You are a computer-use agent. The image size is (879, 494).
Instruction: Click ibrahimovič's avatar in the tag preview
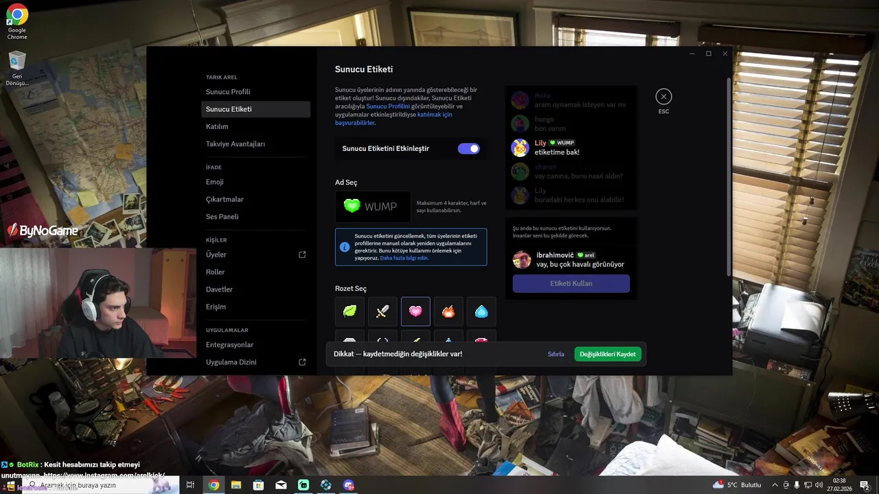pos(522,259)
